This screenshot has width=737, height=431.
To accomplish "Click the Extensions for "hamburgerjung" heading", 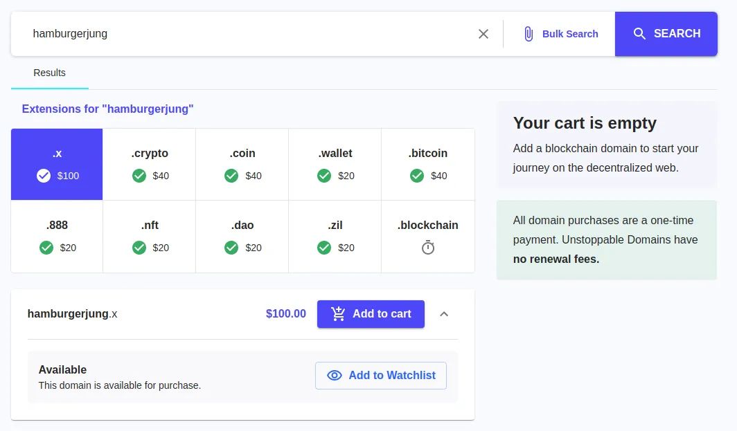I will coord(107,109).
